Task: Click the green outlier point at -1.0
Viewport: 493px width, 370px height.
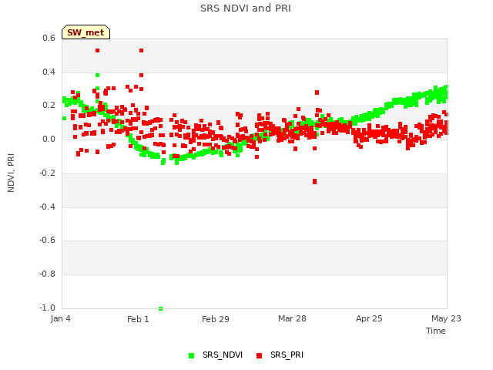Action: [x=161, y=308]
